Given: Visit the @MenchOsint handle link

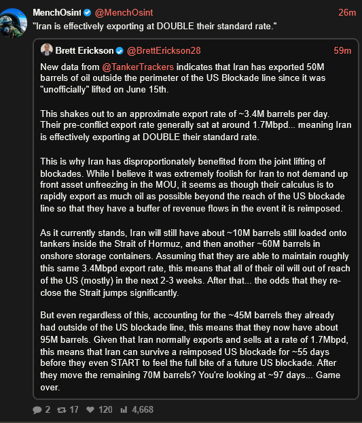Looking at the screenshot, I should (124, 12).
